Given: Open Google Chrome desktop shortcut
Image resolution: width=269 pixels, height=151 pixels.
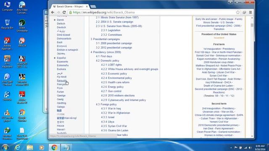Looking at the screenshot, I should pos(22,116).
